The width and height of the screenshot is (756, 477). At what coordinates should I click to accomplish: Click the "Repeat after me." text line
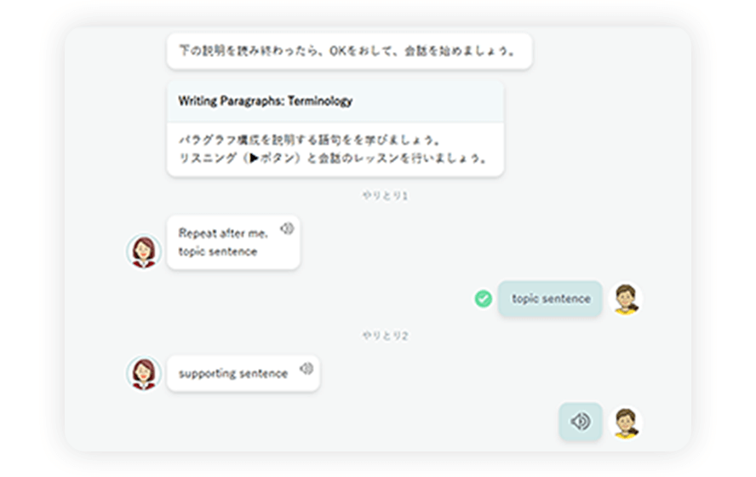click(x=222, y=233)
